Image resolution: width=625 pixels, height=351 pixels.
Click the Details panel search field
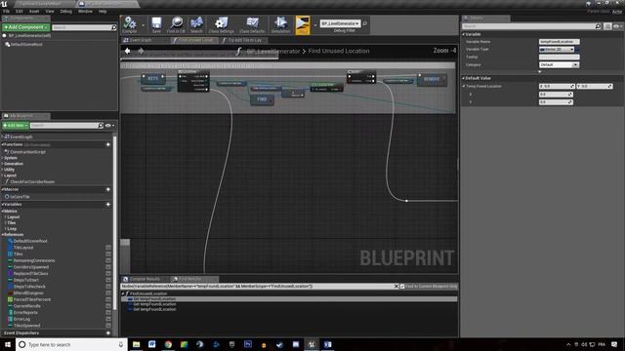(531, 26)
